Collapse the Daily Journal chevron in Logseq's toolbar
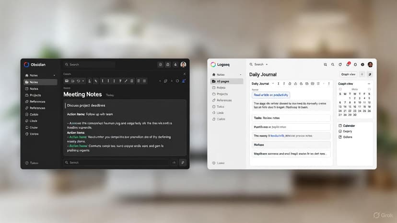Screen dimensions: 397x223 (x=273, y=84)
